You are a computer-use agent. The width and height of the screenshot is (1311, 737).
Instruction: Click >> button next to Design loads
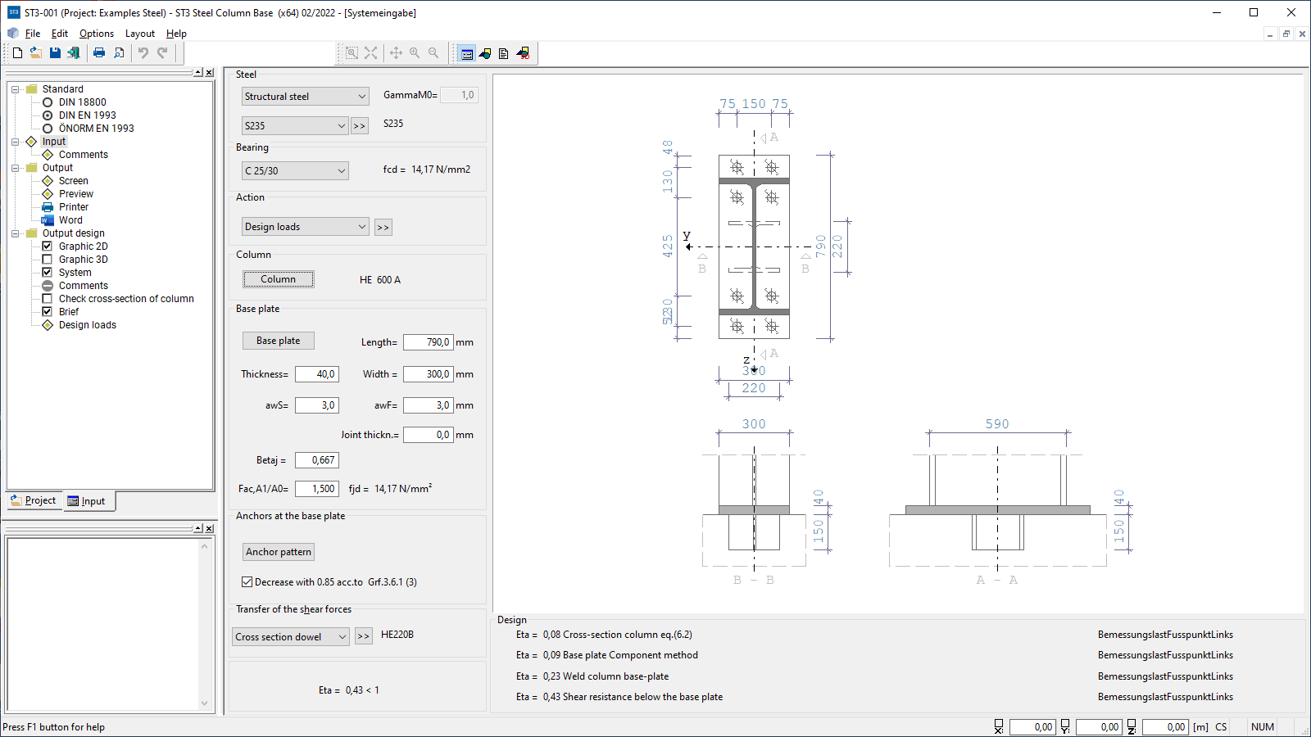click(x=383, y=228)
